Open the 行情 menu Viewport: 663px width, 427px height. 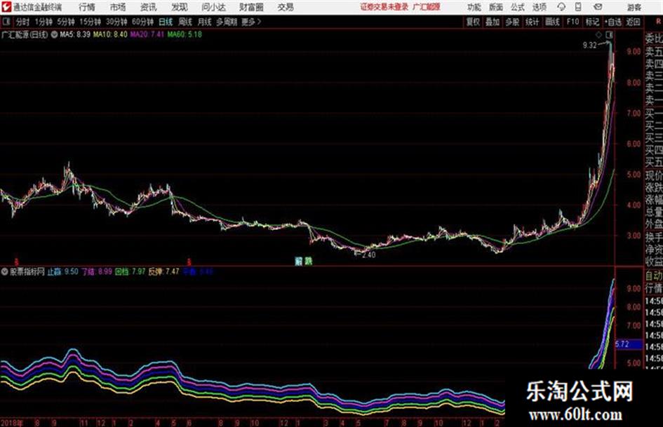point(87,7)
